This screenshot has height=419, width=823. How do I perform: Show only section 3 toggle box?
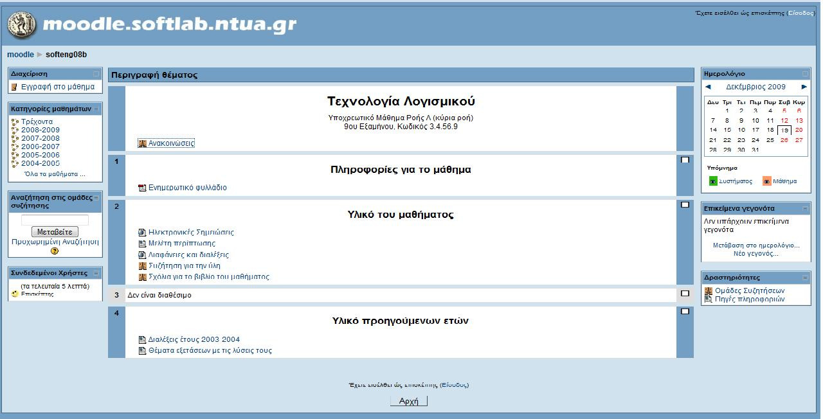pyautogui.click(x=685, y=294)
